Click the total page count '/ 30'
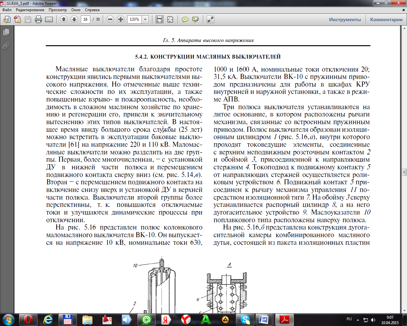The height and width of the screenshot is (326, 407). point(96,19)
